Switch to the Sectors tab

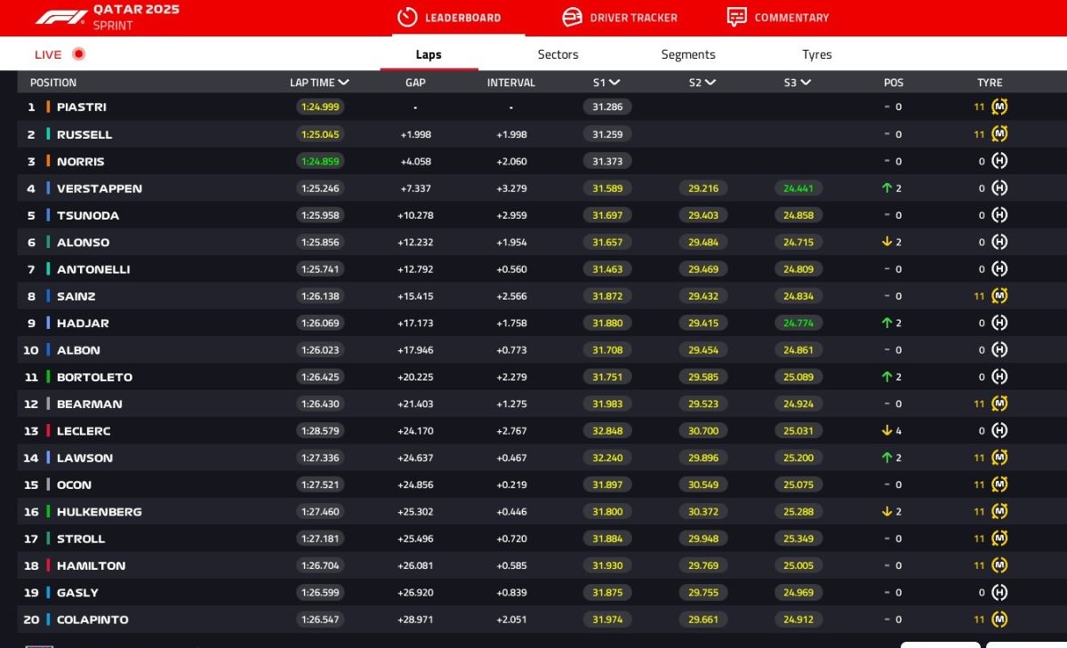pos(558,54)
